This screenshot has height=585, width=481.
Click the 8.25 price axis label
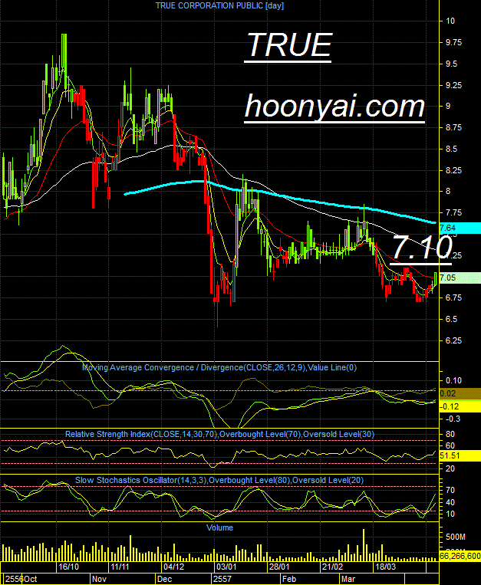coord(453,170)
